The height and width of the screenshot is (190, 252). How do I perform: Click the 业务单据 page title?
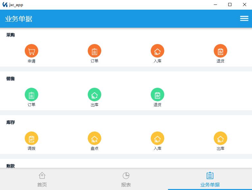[19, 19]
